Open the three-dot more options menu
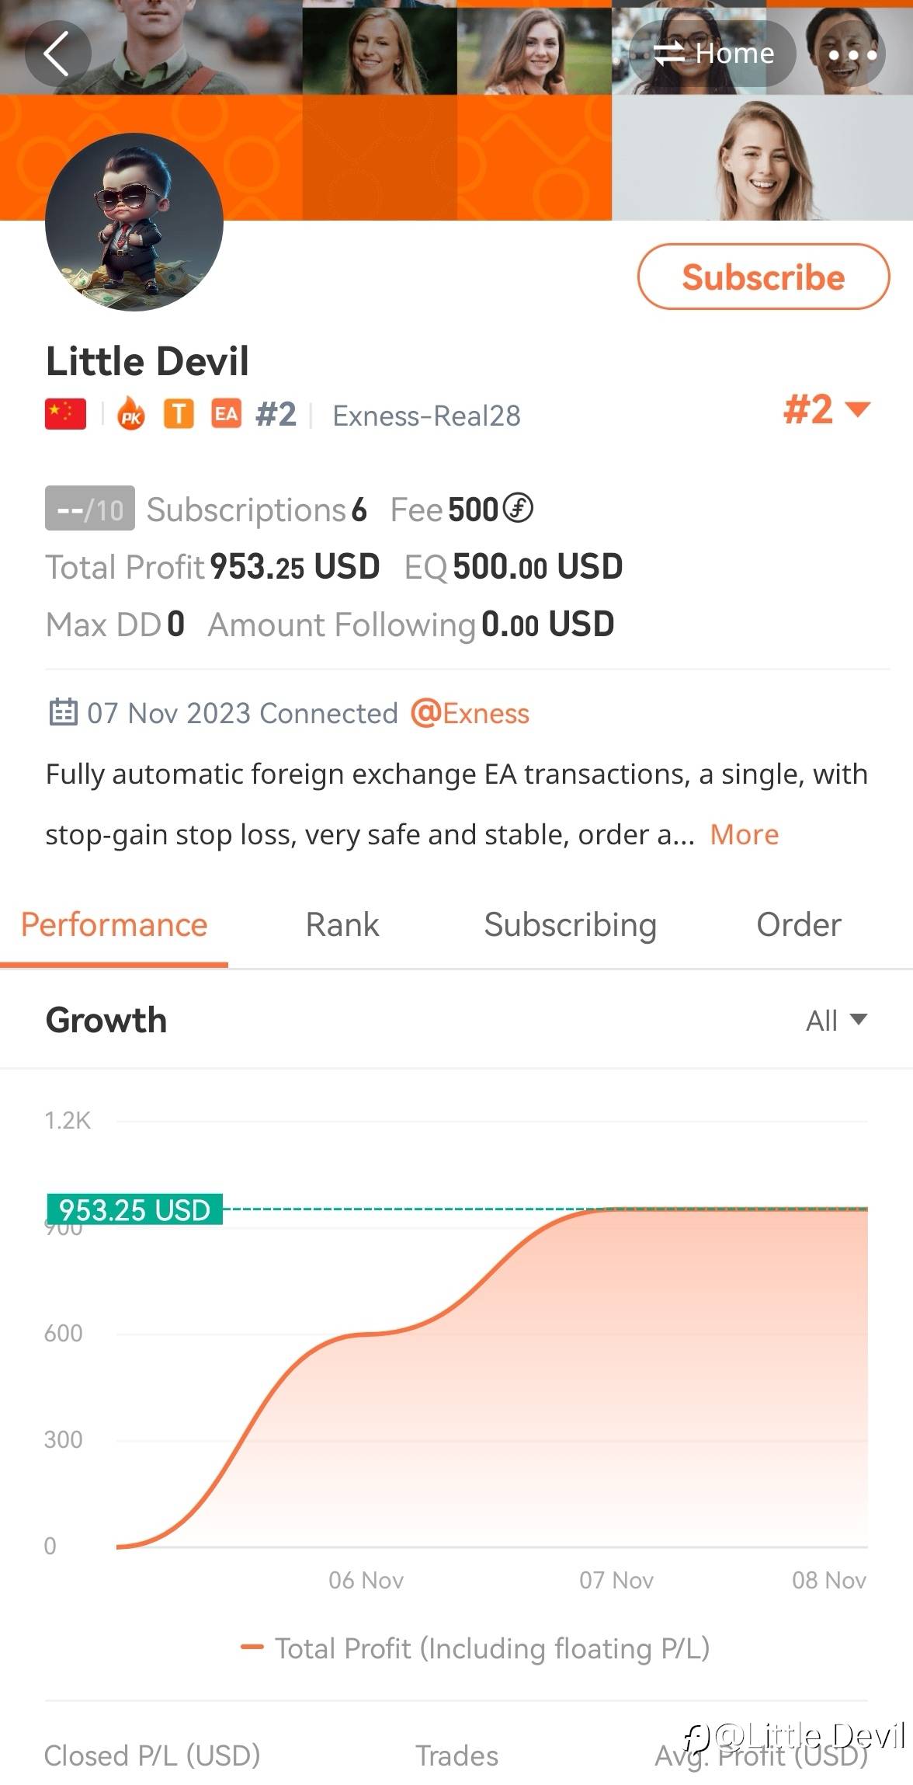The width and height of the screenshot is (913, 1785). (852, 54)
